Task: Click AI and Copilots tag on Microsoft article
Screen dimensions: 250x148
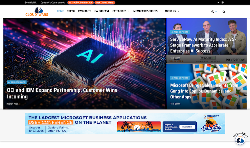Action: [x=180, y=78]
